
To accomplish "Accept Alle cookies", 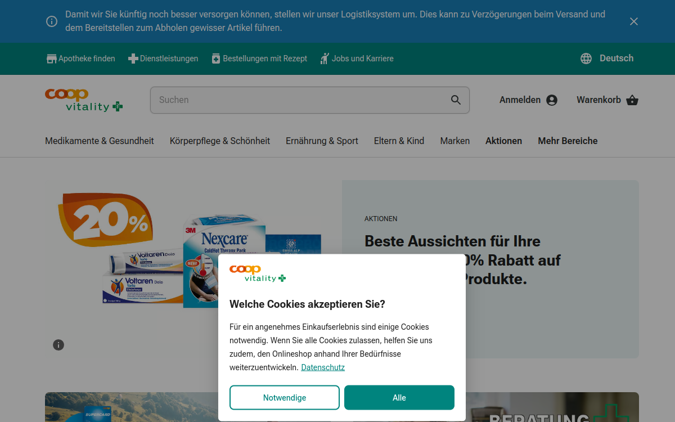I will (399, 398).
